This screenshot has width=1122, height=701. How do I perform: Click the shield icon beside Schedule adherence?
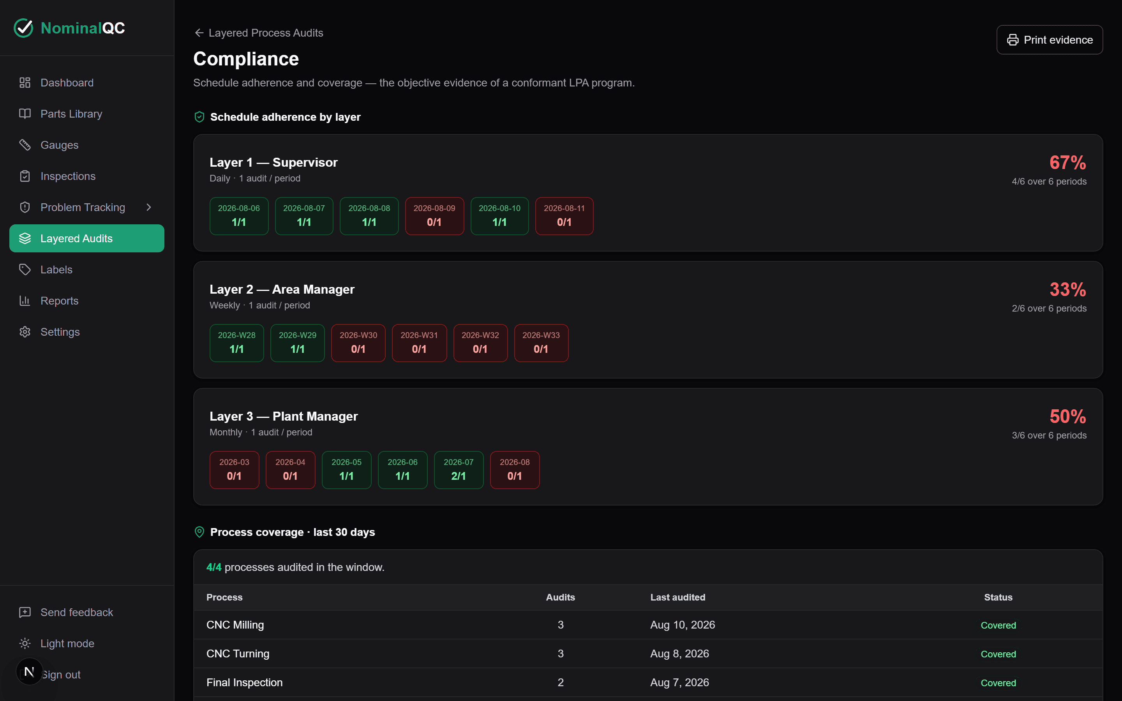pyautogui.click(x=199, y=117)
